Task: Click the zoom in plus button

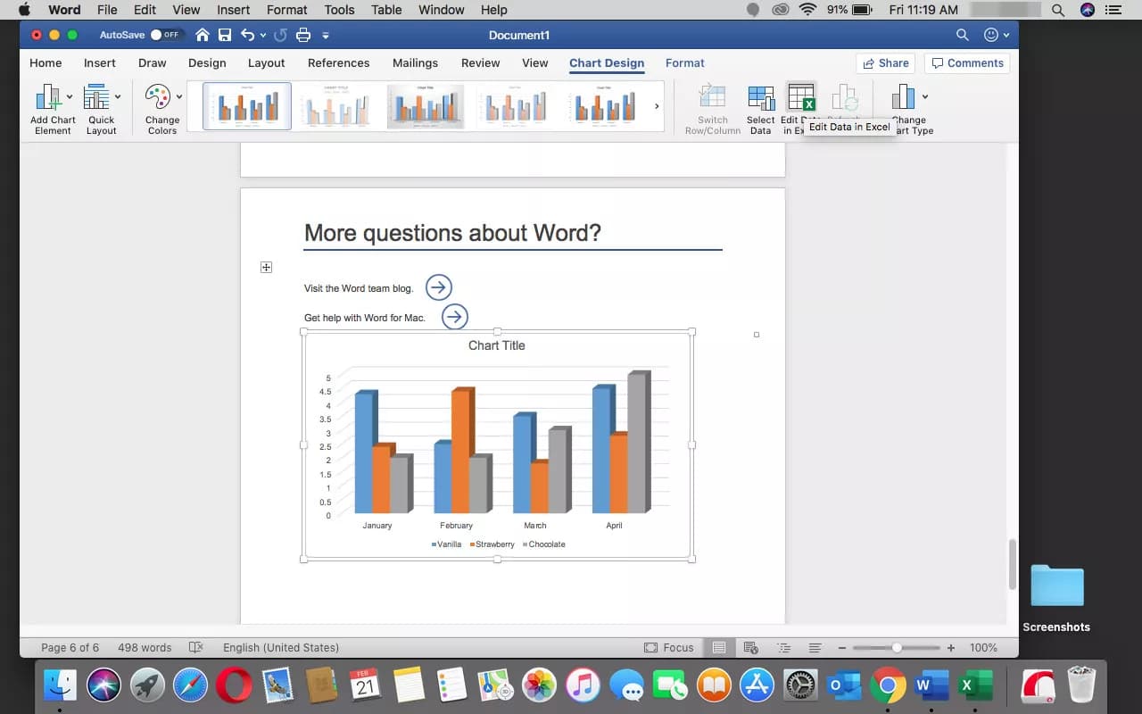Action: pyautogui.click(x=951, y=647)
